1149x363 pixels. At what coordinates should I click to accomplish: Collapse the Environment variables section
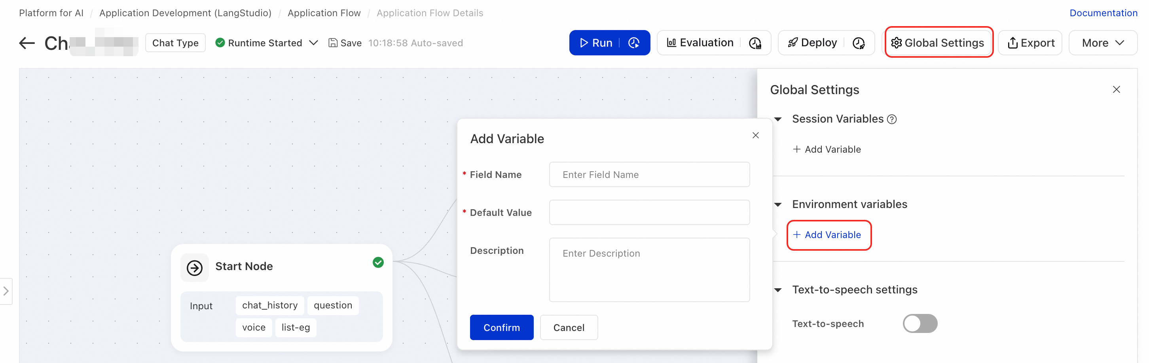(x=778, y=204)
